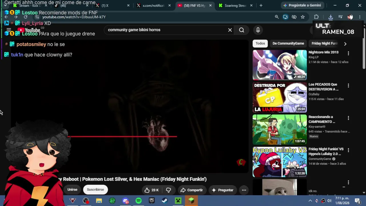The image size is (366, 206).
Task: Select the De CommunityGame filter chip
Action: [x=288, y=43]
